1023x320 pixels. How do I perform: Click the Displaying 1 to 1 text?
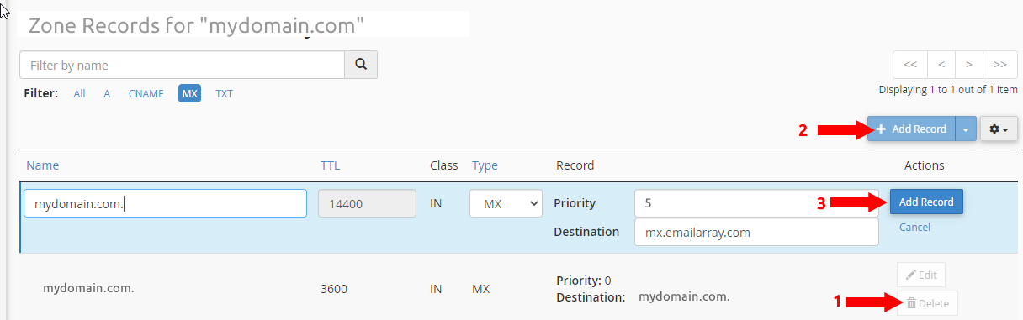948,89
